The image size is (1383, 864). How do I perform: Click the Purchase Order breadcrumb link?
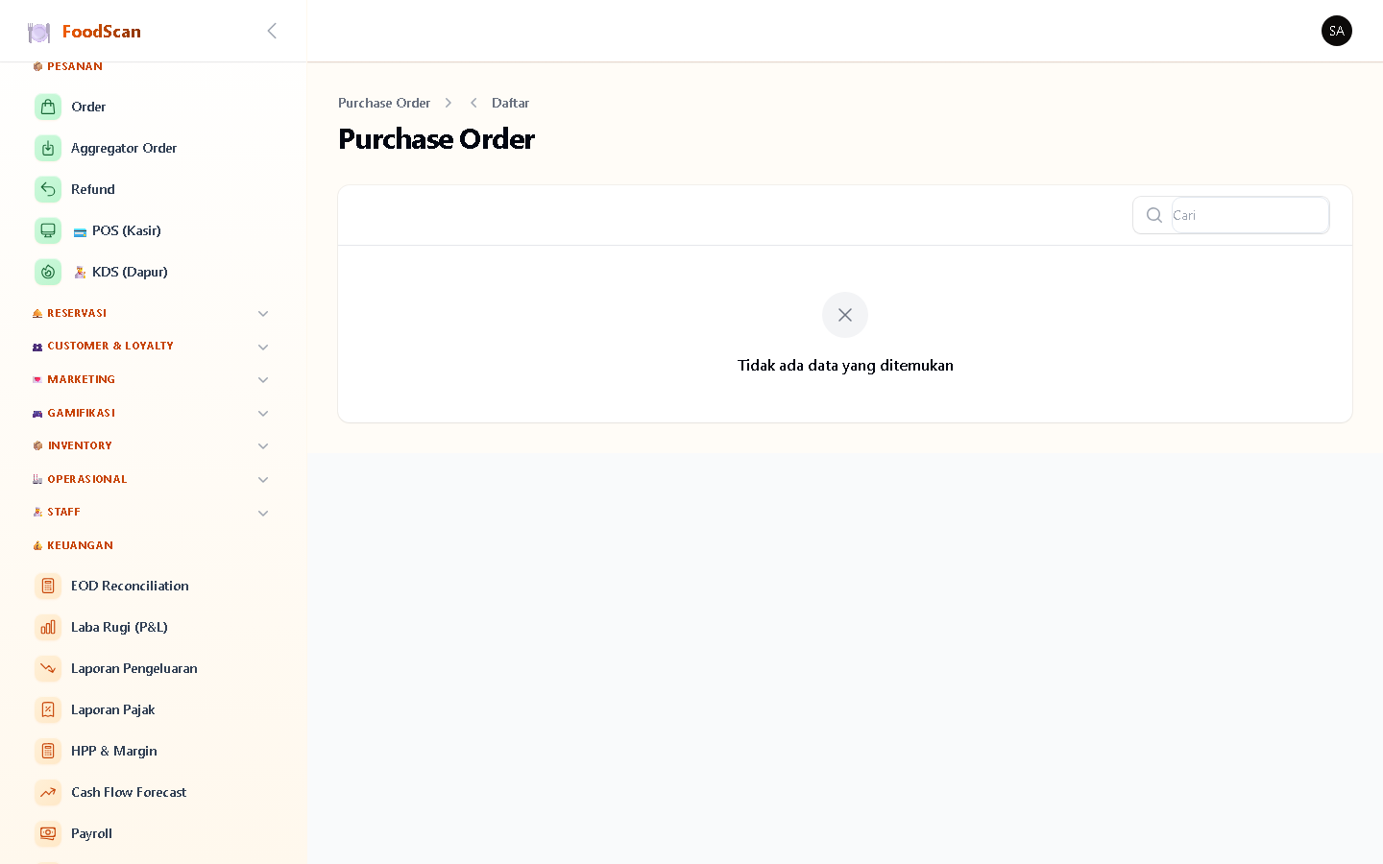384,103
